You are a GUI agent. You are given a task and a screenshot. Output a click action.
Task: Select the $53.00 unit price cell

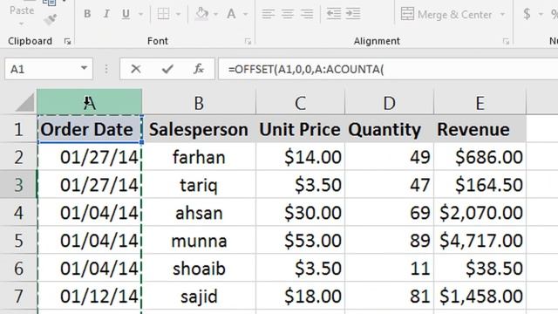coord(300,240)
